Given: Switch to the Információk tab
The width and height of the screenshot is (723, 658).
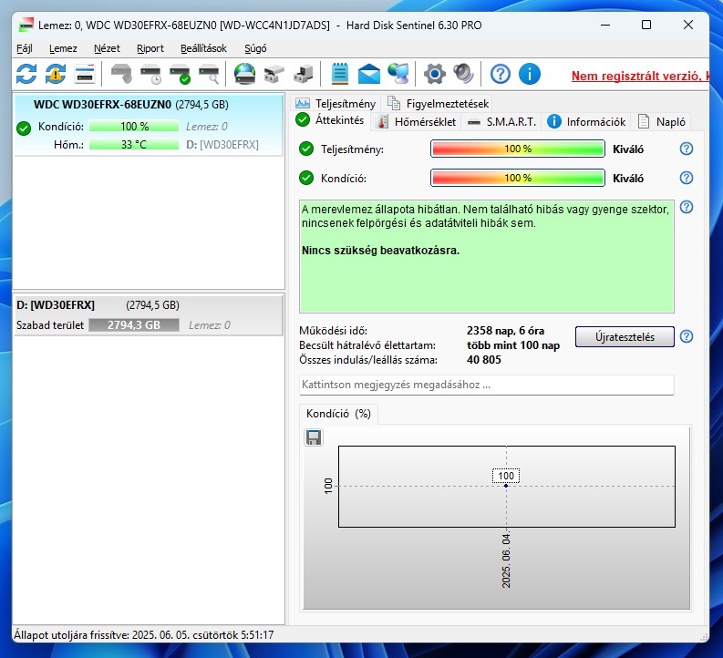Looking at the screenshot, I should pos(586,121).
